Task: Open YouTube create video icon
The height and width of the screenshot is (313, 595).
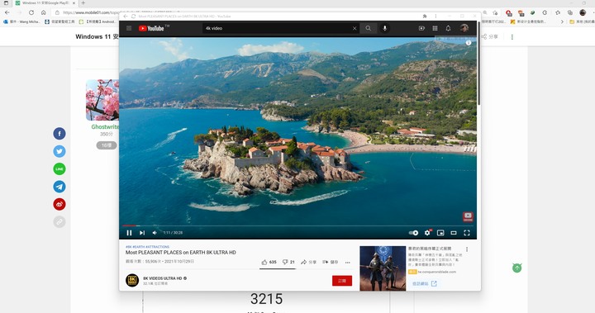Action: tap(421, 28)
